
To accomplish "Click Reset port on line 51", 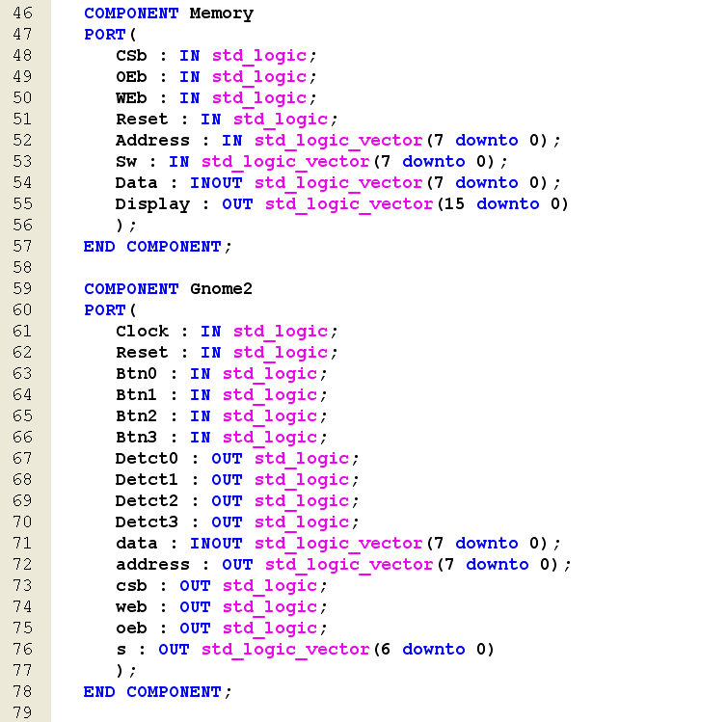I will click(142, 120).
